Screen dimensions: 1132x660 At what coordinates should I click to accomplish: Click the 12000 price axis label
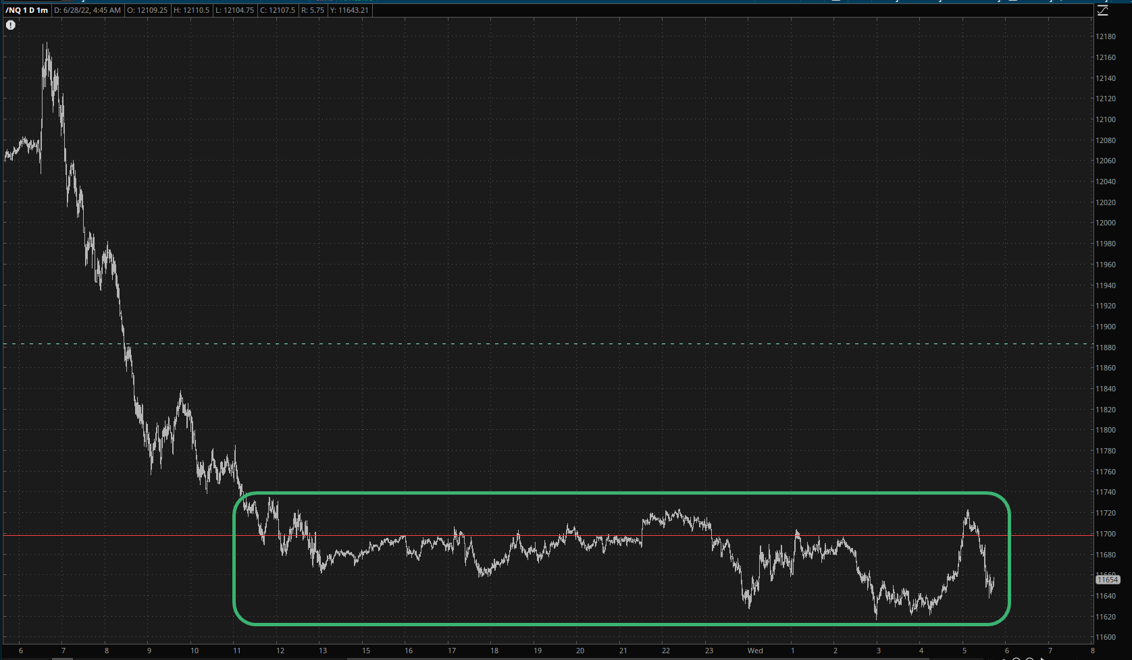pyautogui.click(x=1106, y=223)
